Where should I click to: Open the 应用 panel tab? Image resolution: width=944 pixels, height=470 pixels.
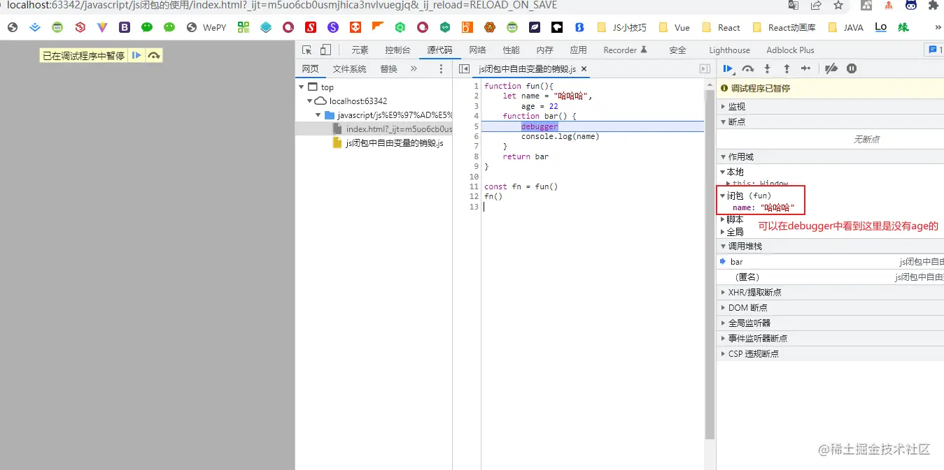578,50
